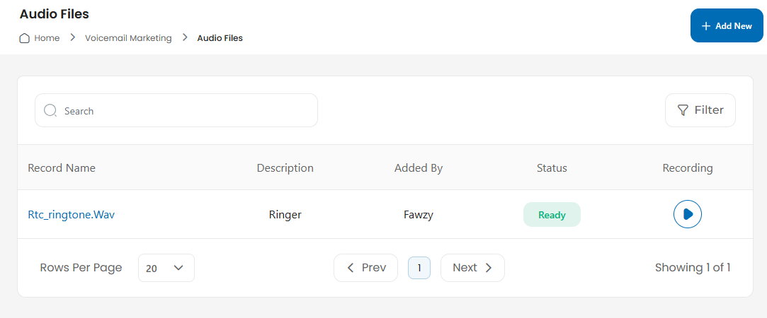The image size is (767, 318).
Task: Open the Rtc_ringtone.Wav record link
Action: (72, 215)
